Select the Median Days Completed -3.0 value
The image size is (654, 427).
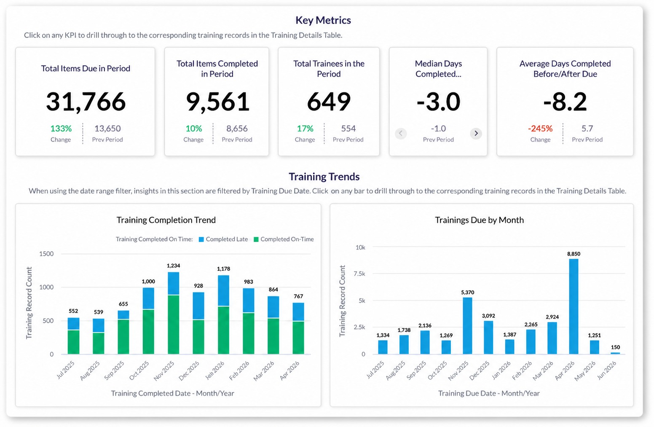click(438, 102)
